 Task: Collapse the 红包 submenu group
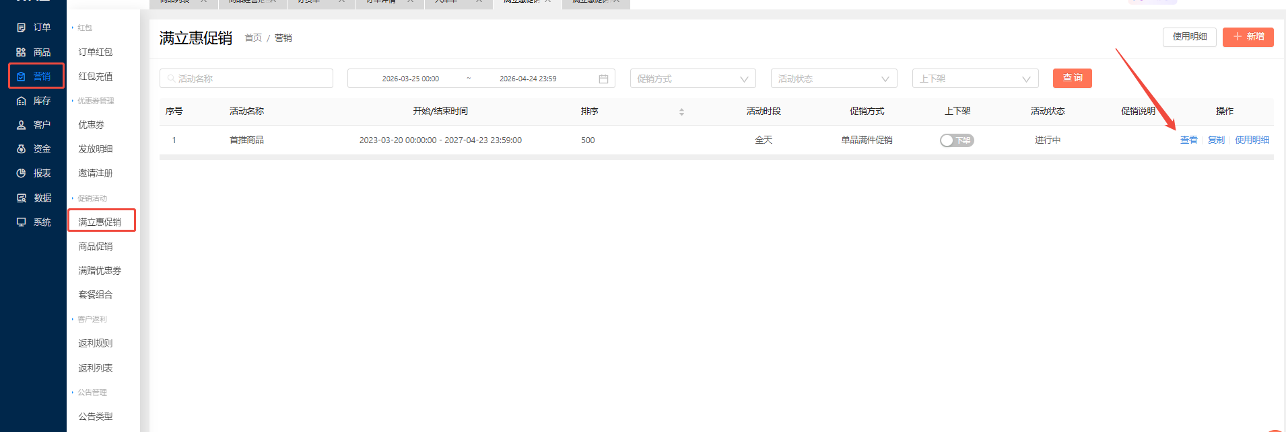(82, 28)
